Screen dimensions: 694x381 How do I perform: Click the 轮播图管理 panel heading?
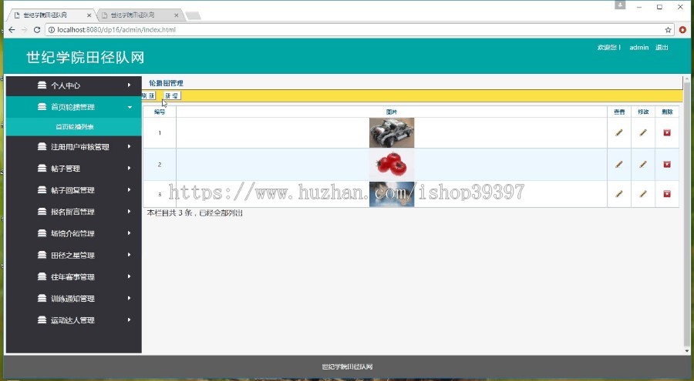166,83
